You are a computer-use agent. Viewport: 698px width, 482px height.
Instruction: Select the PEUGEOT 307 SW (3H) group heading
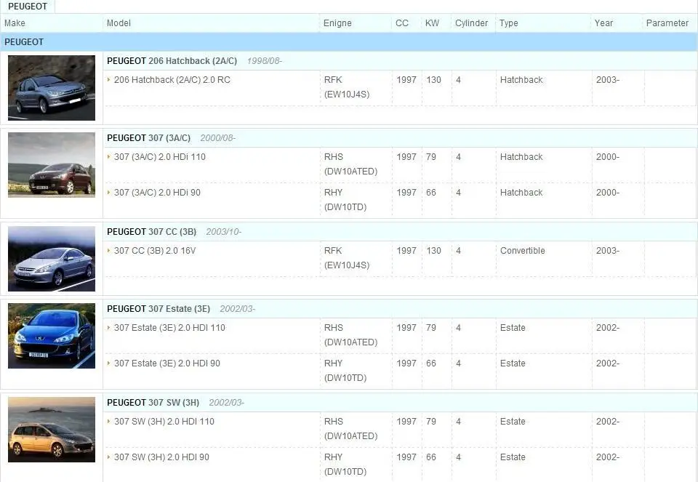coord(153,403)
